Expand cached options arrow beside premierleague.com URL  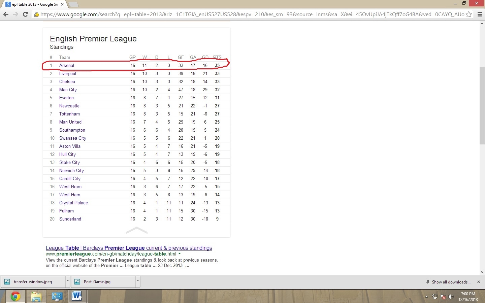tap(180, 254)
